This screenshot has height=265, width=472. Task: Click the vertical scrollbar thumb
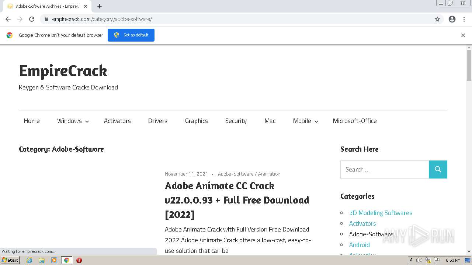[469, 65]
